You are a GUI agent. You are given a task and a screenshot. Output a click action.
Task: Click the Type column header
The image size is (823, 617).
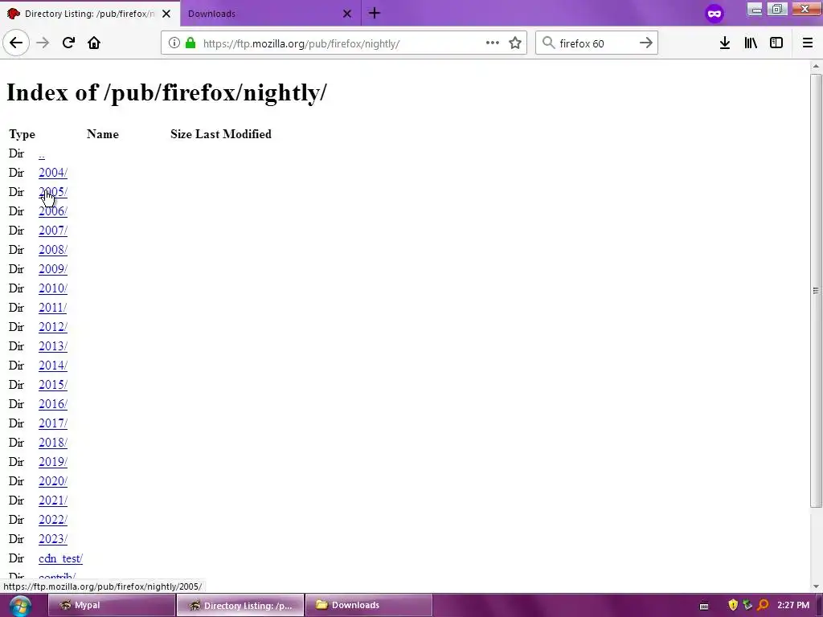point(22,134)
